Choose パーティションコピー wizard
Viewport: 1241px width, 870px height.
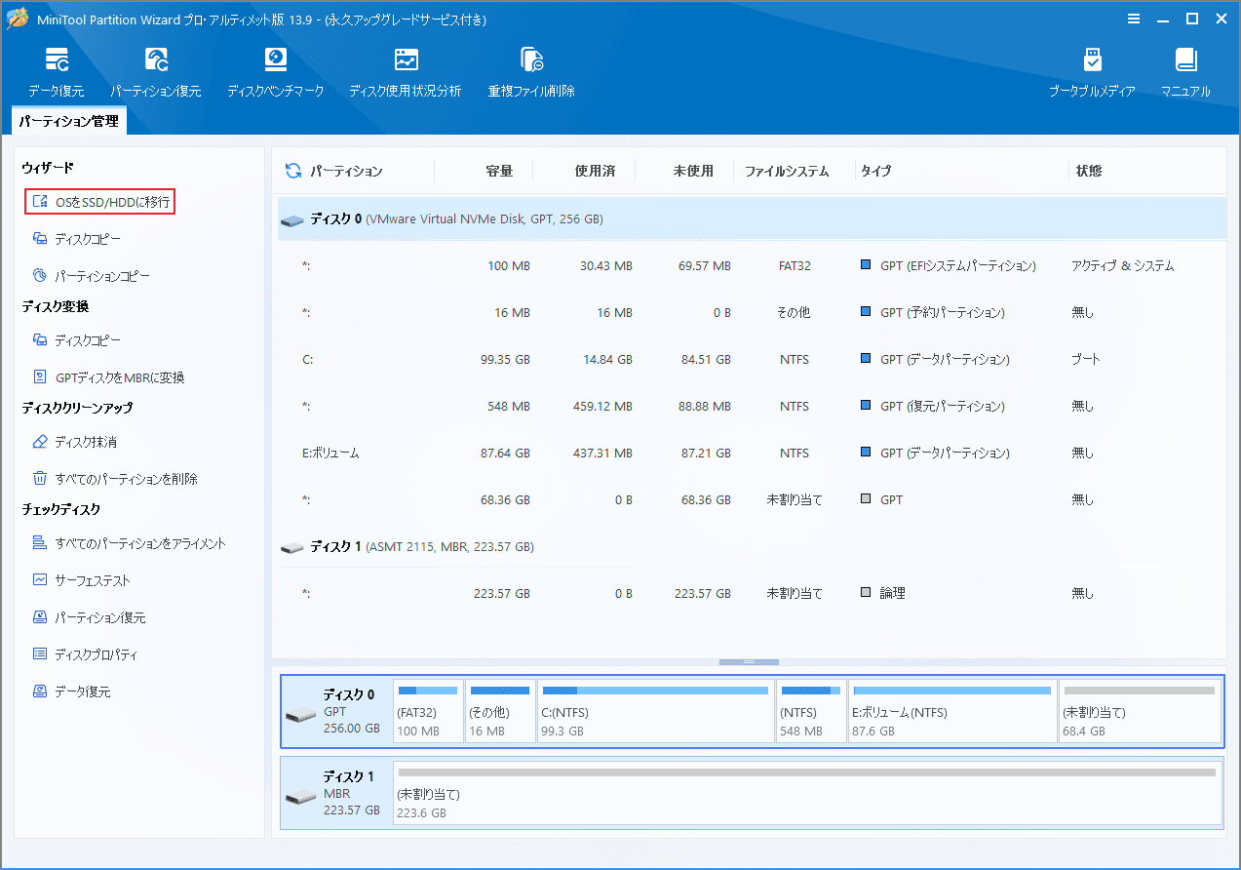92,276
